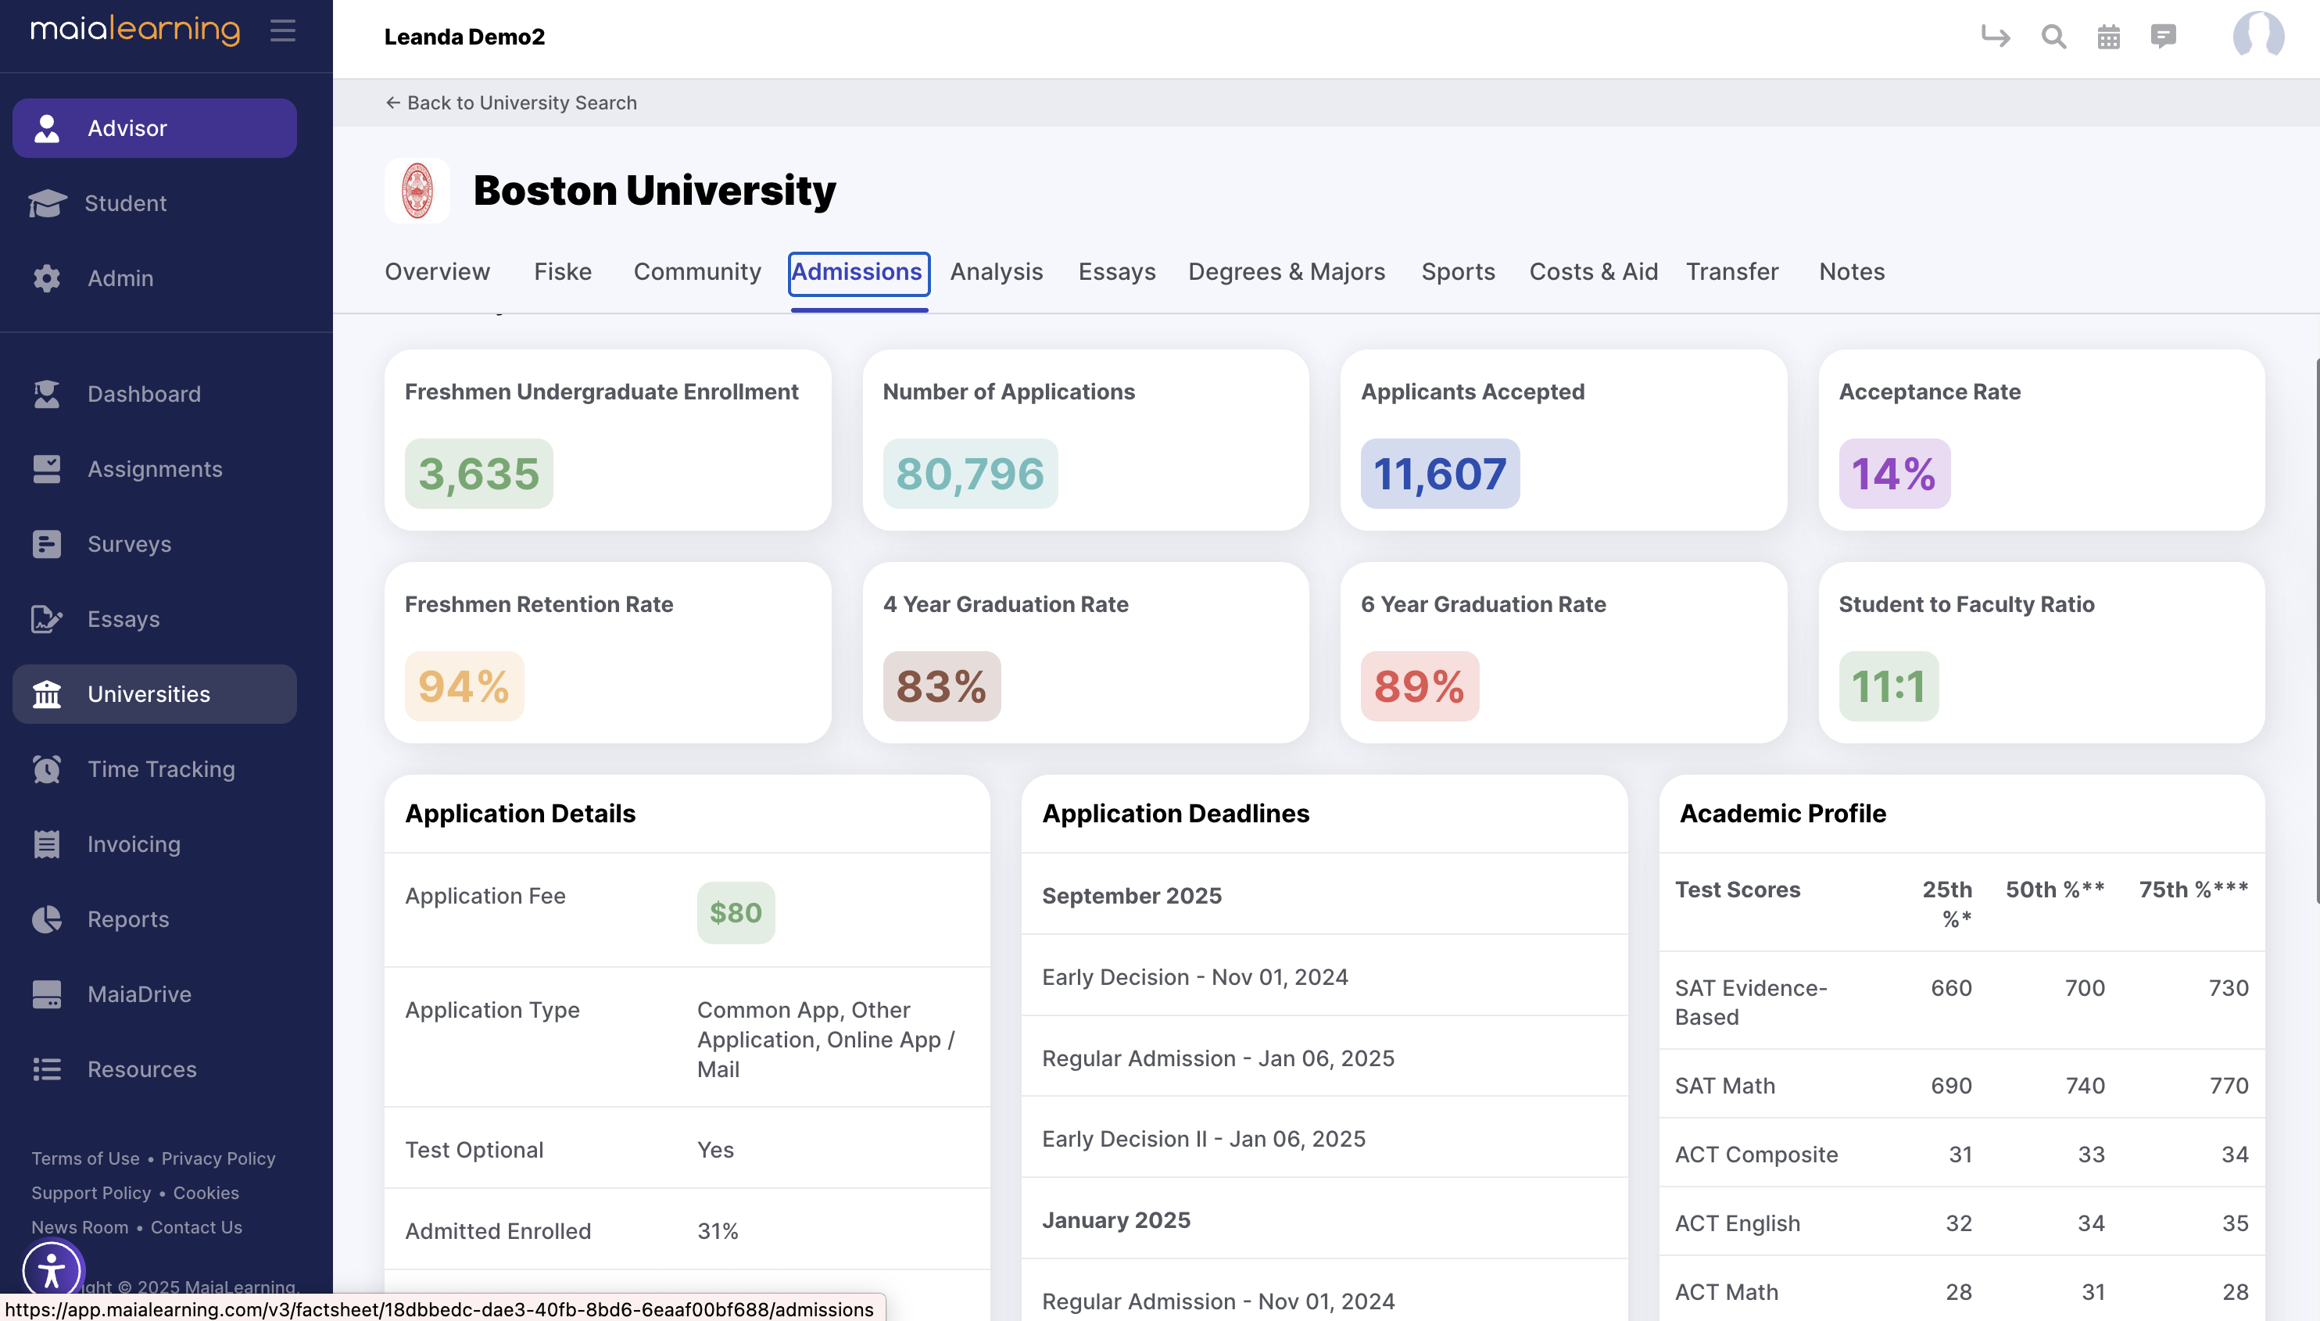Click the MaiaLearning logo
Image resolution: width=2320 pixels, height=1321 pixels.
coord(135,29)
